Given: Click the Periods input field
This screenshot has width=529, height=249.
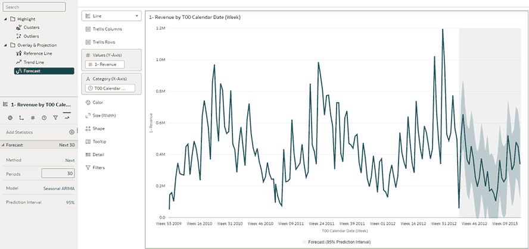Looking at the screenshot, I should coord(58,174).
